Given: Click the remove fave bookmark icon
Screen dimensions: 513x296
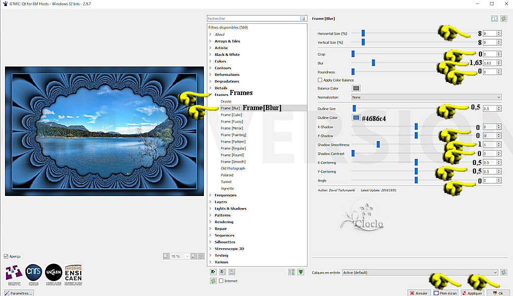Looking at the screenshot, I should point(222,272).
